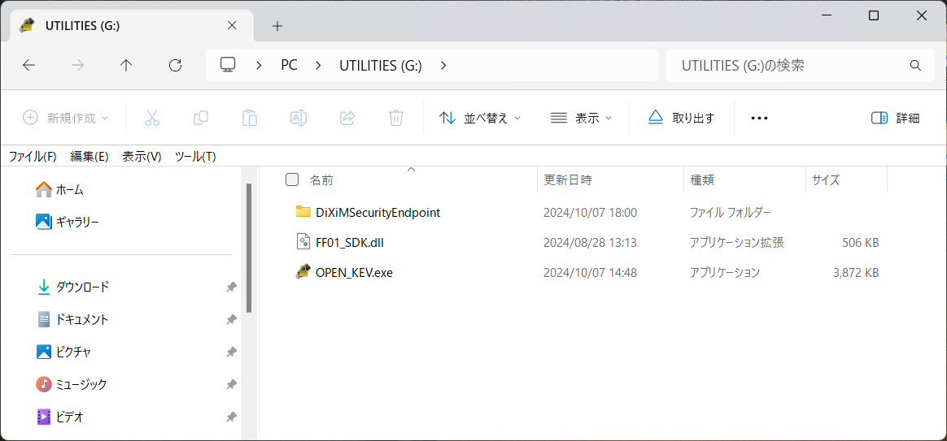Go back with the left arrow
947x441 pixels.
click(x=29, y=65)
